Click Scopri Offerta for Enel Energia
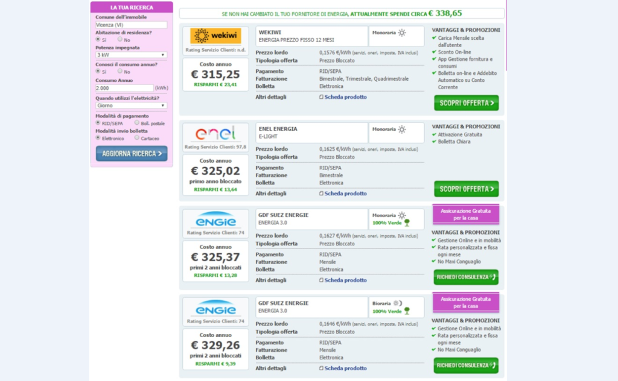The width and height of the screenshot is (618, 381). 467,189
